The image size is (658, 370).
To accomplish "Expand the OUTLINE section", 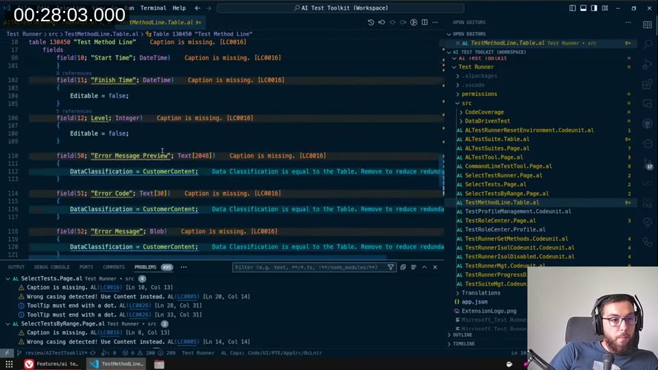I will [x=463, y=335].
